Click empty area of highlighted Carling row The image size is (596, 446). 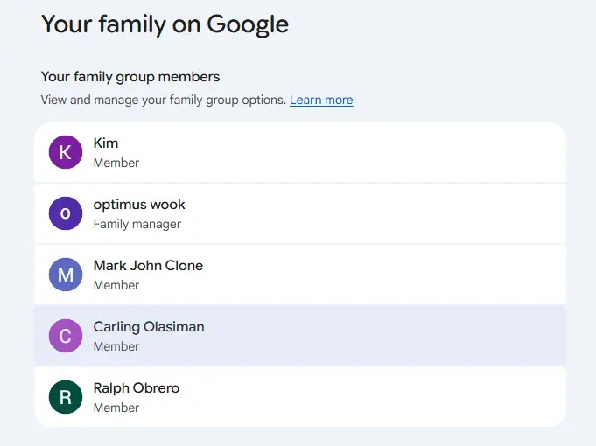coord(380,336)
